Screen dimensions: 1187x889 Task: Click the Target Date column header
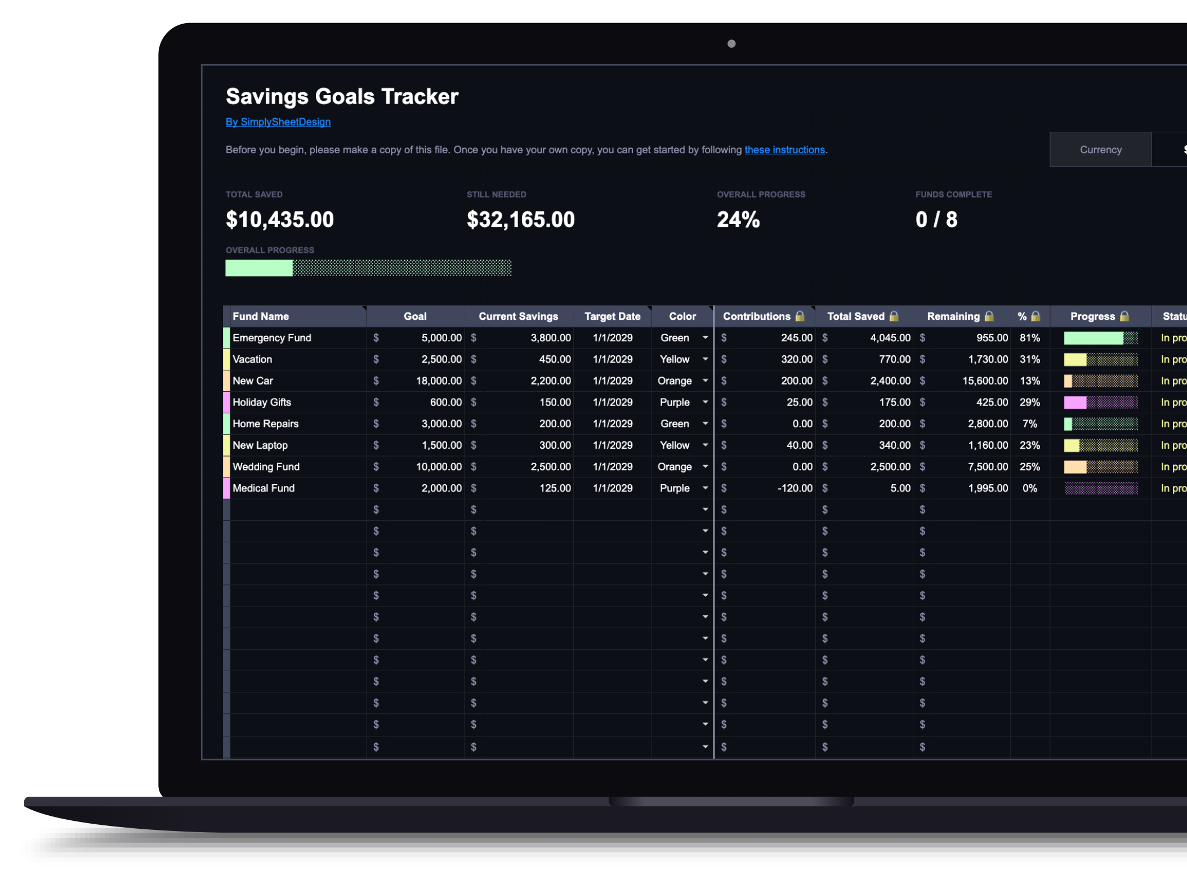pos(613,316)
